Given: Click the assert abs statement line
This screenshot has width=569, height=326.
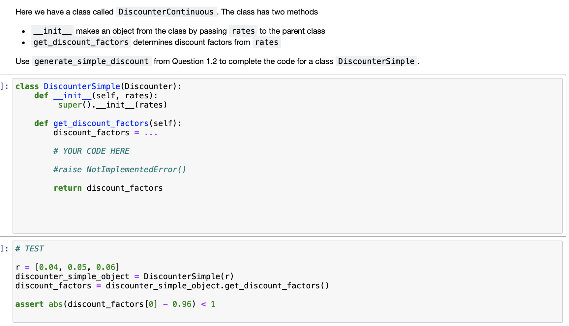Looking at the screenshot, I should [115, 304].
